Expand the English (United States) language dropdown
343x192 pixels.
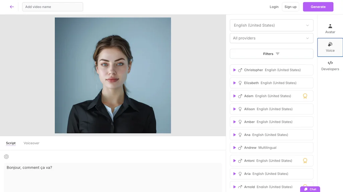pos(271,25)
